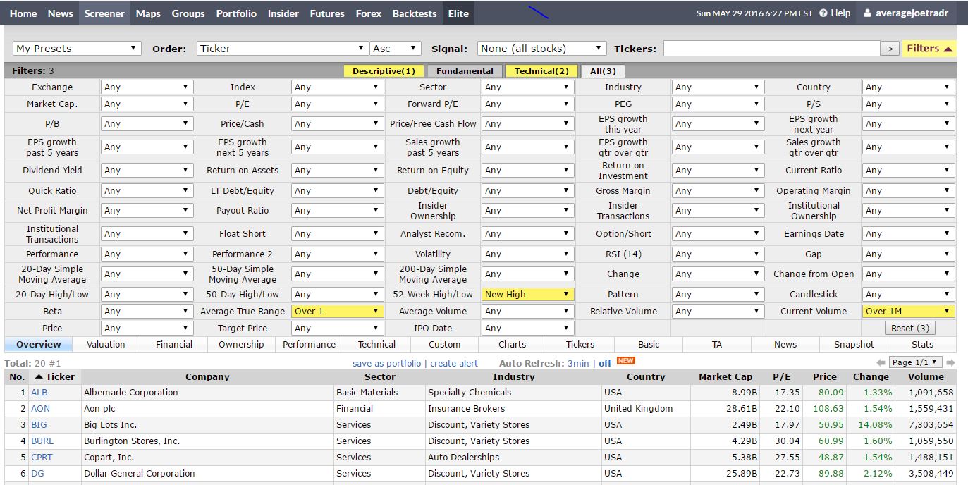
Task: Select the Performance view tab
Action: pos(309,345)
